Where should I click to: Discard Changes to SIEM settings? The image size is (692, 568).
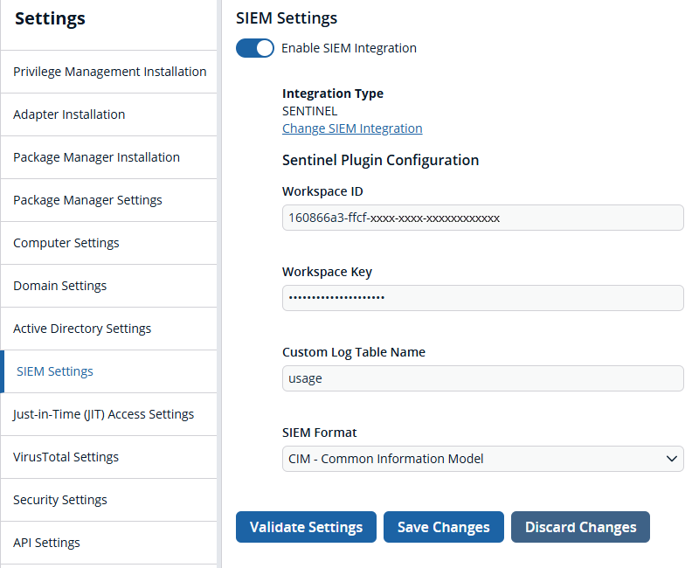tap(580, 527)
